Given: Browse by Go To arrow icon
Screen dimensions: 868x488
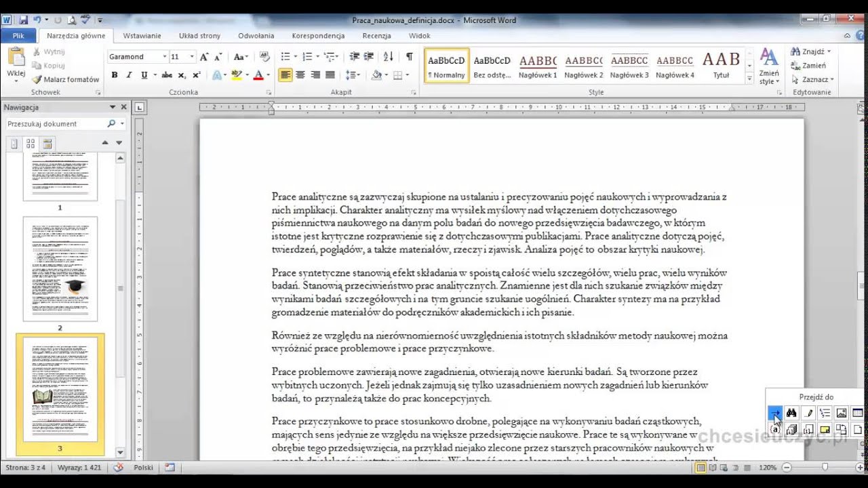Looking at the screenshot, I should (774, 413).
